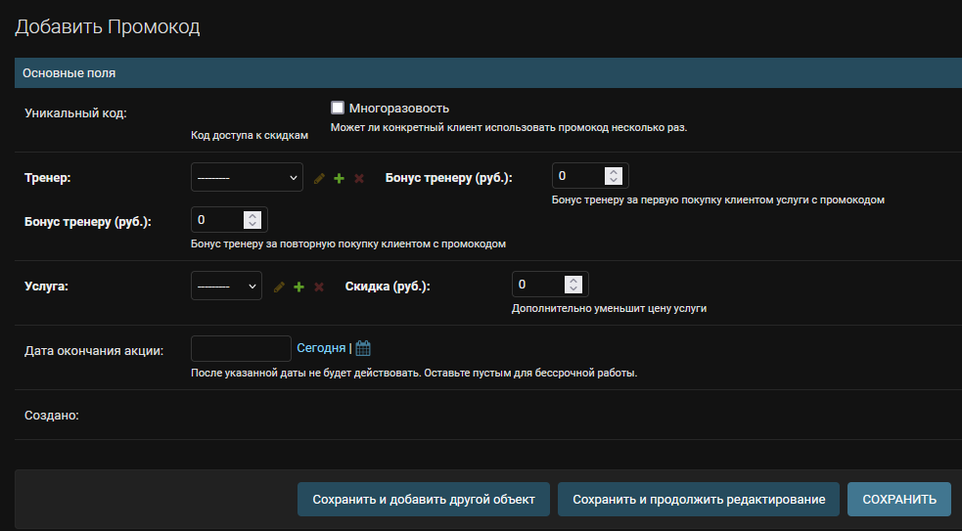Image resolution: width=962 pixels, height=531 pixels.
Task: Focus the Дата окончания акции input
Action: (241, 348)
